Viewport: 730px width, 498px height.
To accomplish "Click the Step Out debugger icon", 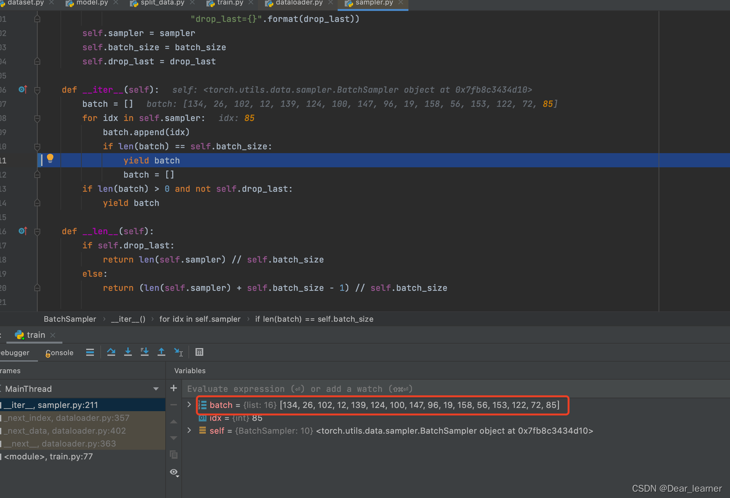I will coord(161,352).
